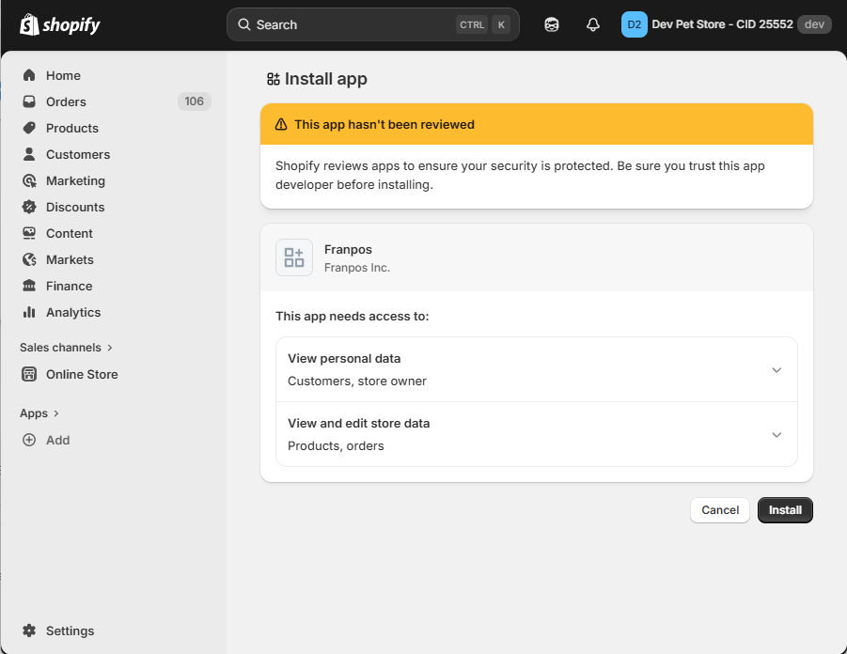This screenshot has width=847, height=654.
Task: Click the Online Store channel icon
Action: click(x=29, y=374)
